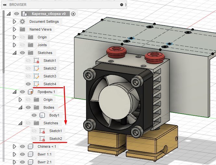Show the hidden Joints folder
This screenshot has height=165, width=216.
[22, 45]
